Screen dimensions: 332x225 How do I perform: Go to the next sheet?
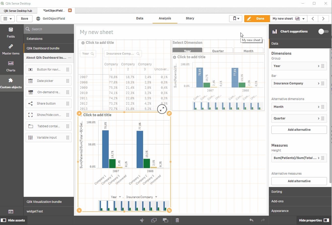pyautogui.click(x=323, y=19)
